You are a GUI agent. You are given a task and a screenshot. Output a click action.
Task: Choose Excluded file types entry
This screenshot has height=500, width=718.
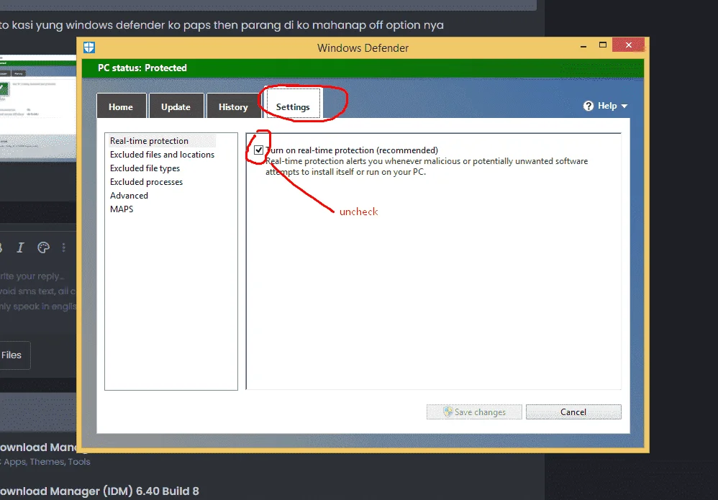[145, 168]
